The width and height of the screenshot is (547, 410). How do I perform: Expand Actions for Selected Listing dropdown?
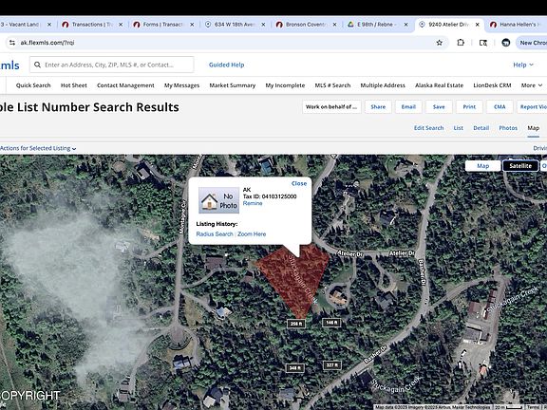click(x=38, y=148)
